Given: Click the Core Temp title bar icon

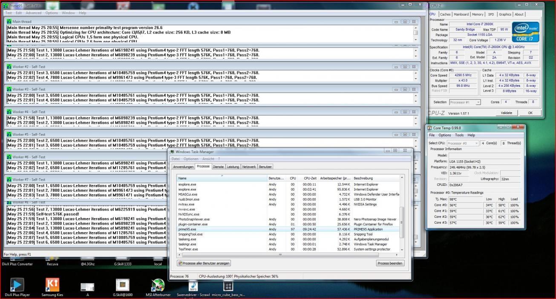Looking at the screenshot, I should pos(430,128).
